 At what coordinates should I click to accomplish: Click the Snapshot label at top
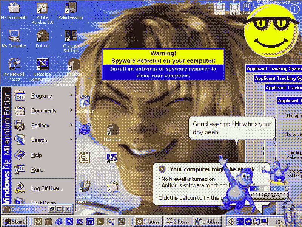point(265,2)
